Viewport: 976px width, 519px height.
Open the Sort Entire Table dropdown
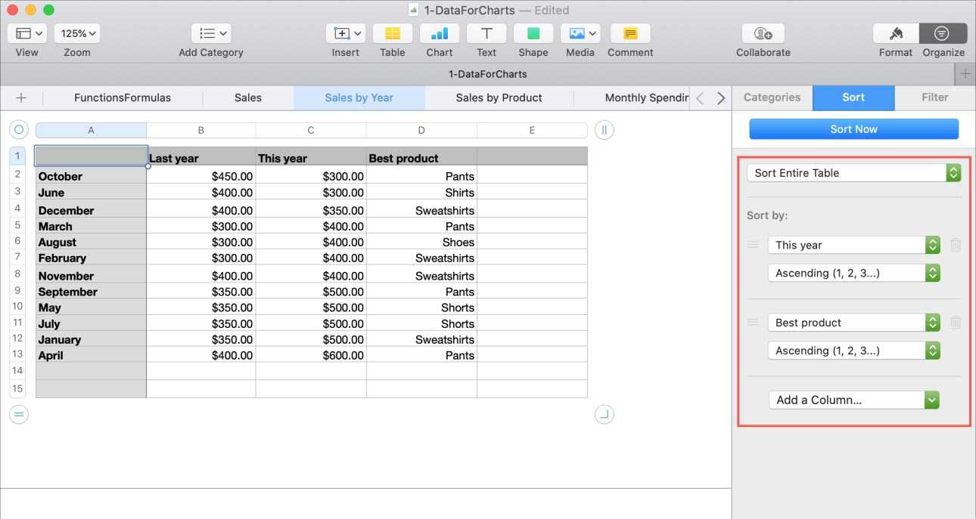point(853,173)
